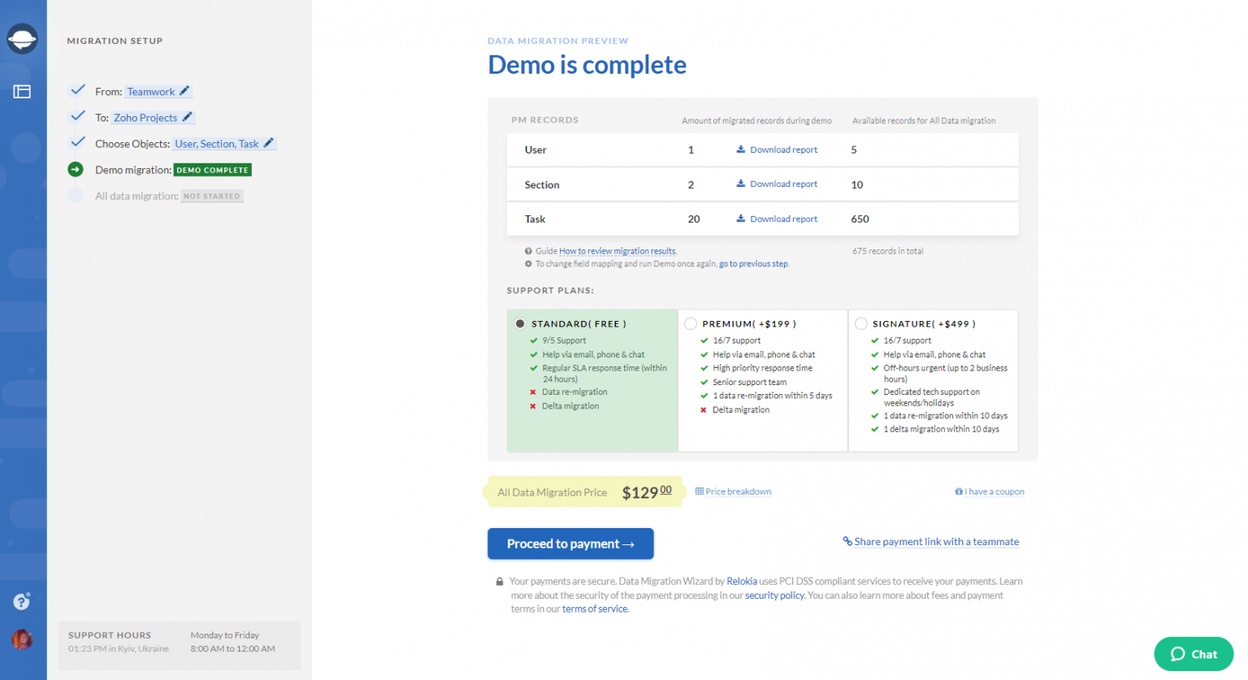Keep the Standard free plan selected

[520, 323]
